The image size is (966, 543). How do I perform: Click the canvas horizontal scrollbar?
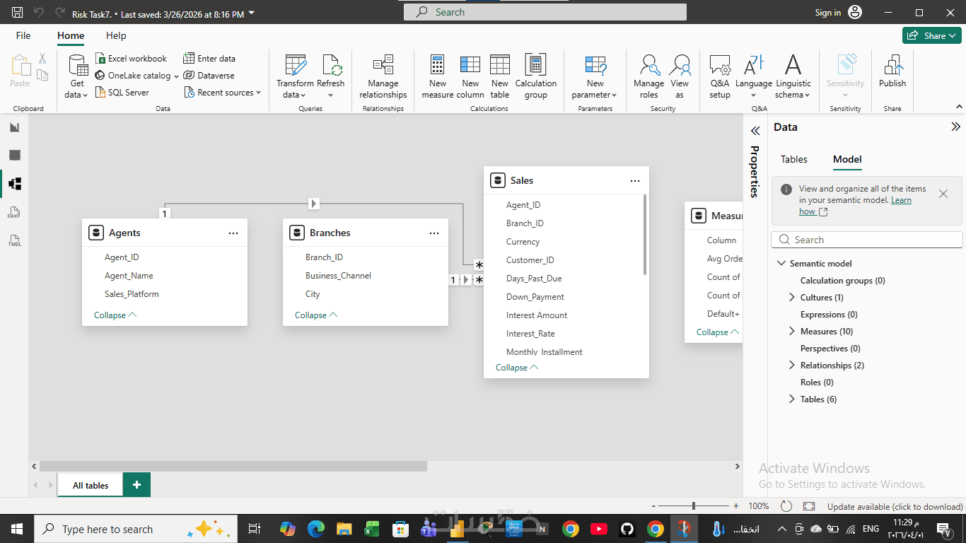(x=233, y=467)
